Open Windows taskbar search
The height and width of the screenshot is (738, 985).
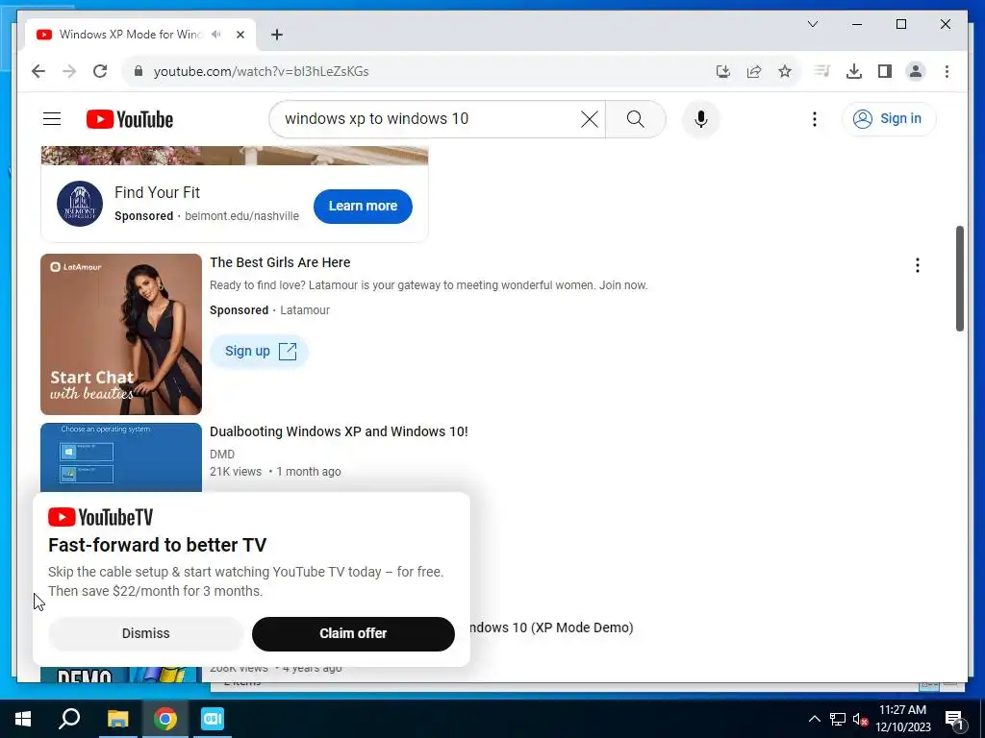[69, 719]
